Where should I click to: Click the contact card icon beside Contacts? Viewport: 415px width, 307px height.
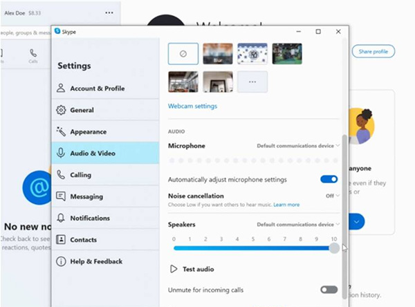pos(61,239)
